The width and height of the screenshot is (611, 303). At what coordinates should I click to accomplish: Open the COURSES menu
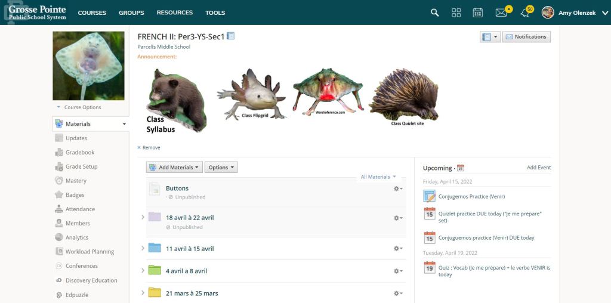pyautogui.click(x=92, y=13)
